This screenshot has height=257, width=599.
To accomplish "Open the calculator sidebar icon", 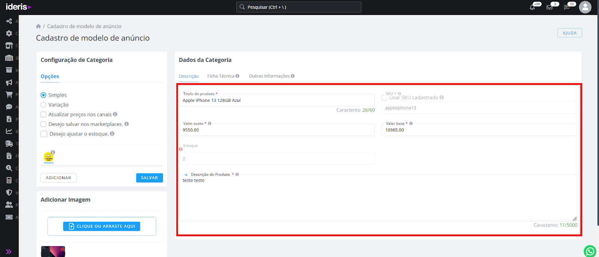I will (x=9, y=180).
